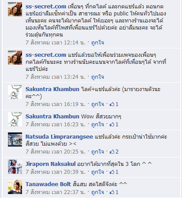Open the Natsuda Limprarangsee profile name link
This screenshot has height=198, width=182.
coord(59,137)
